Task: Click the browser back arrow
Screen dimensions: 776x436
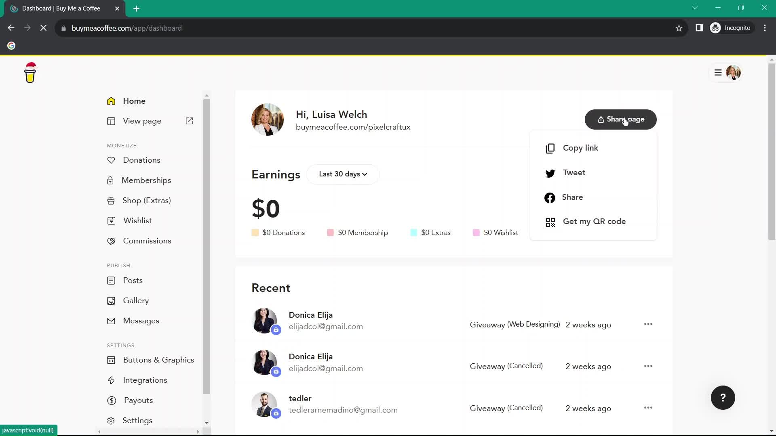Action: tap(11, 28)
